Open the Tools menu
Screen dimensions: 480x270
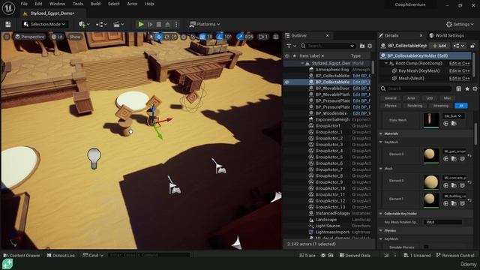click(78, 4)
